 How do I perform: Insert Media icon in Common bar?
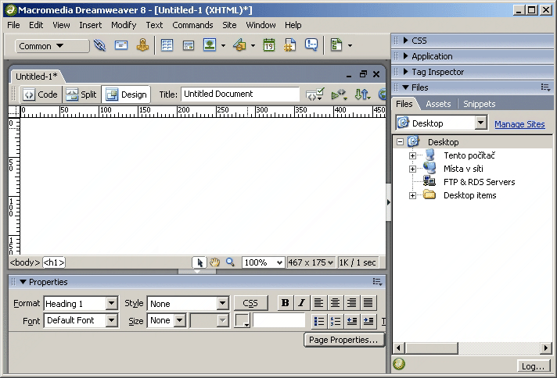(x=240, y=45)
